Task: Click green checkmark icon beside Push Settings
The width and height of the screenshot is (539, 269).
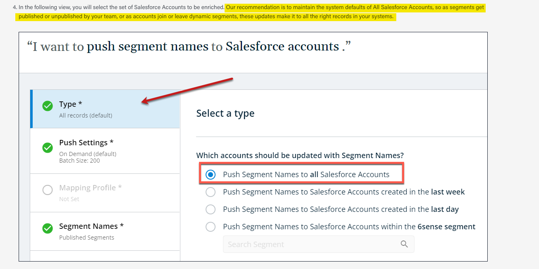Action: click(x=48, y=147)
